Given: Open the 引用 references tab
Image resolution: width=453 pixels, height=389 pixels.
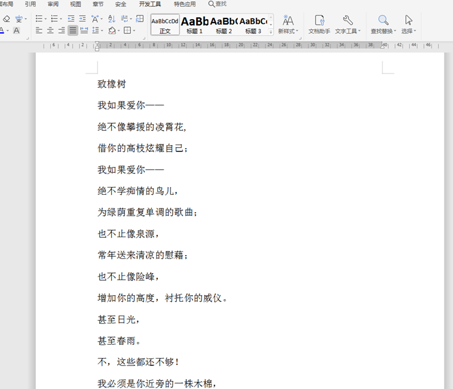Looking at the screenshot, I should 30,4.
